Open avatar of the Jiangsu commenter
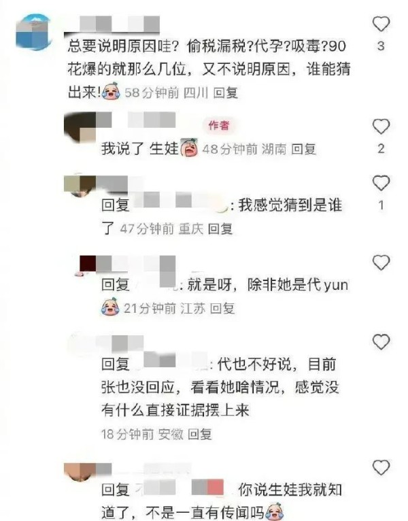Viewport: 408px width, 521px height. [85, 266]
